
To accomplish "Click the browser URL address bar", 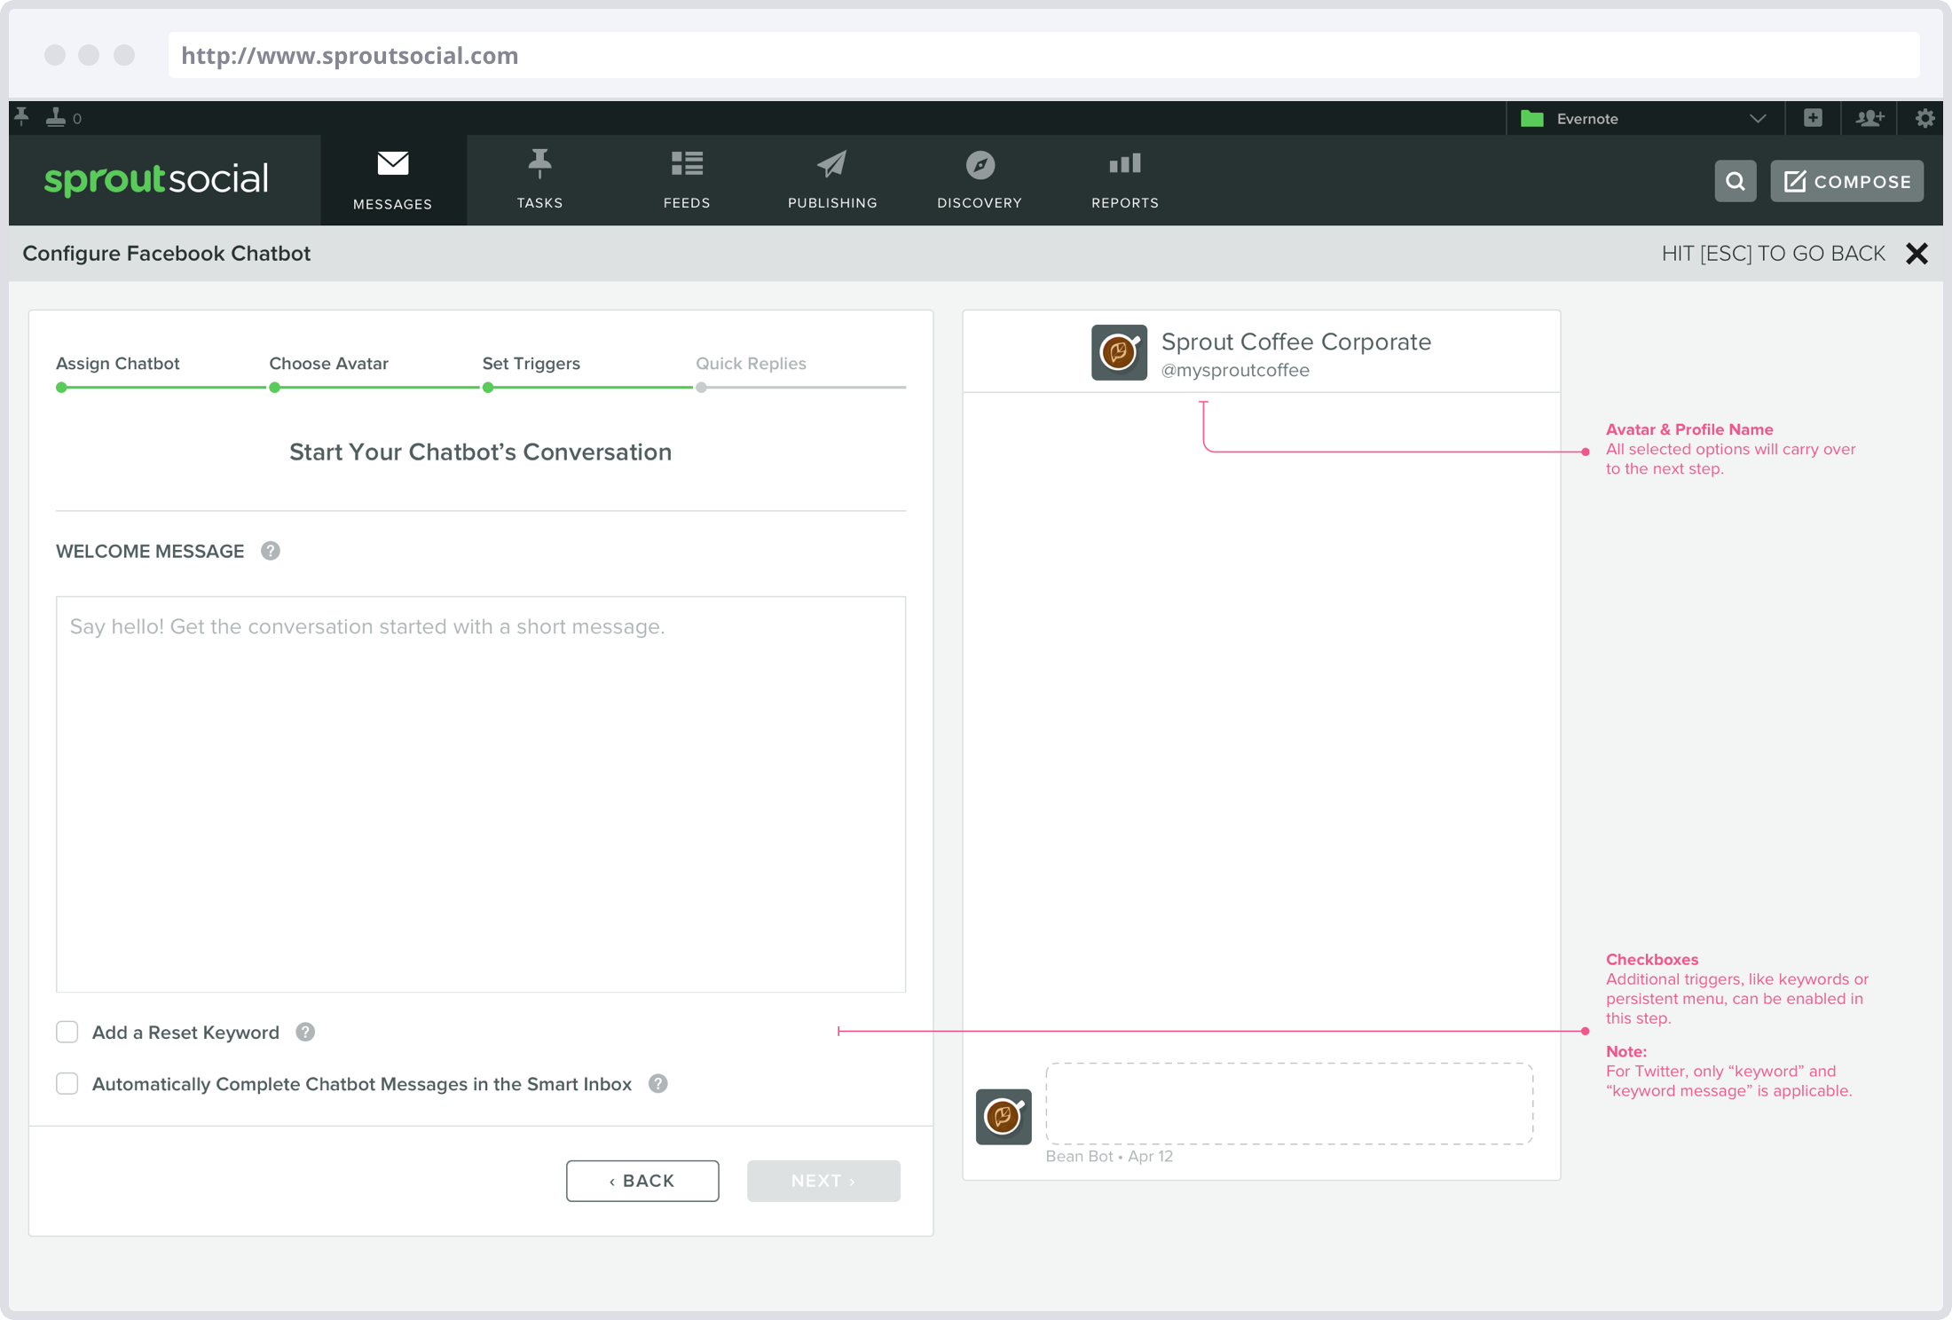I will tap(1044, 55).
